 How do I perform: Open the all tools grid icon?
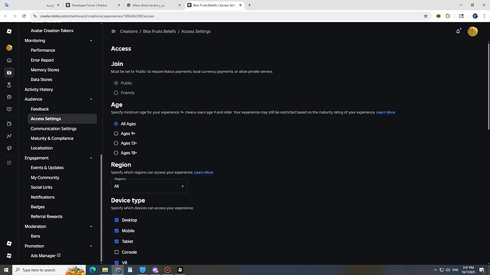pyautogui.click(x=9, y=163)
